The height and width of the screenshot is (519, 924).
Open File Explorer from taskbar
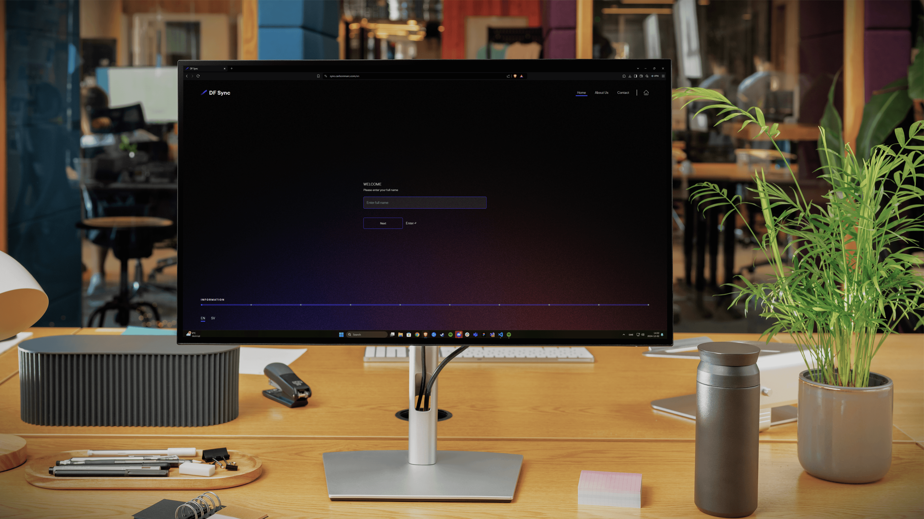(x=401, y=335)
